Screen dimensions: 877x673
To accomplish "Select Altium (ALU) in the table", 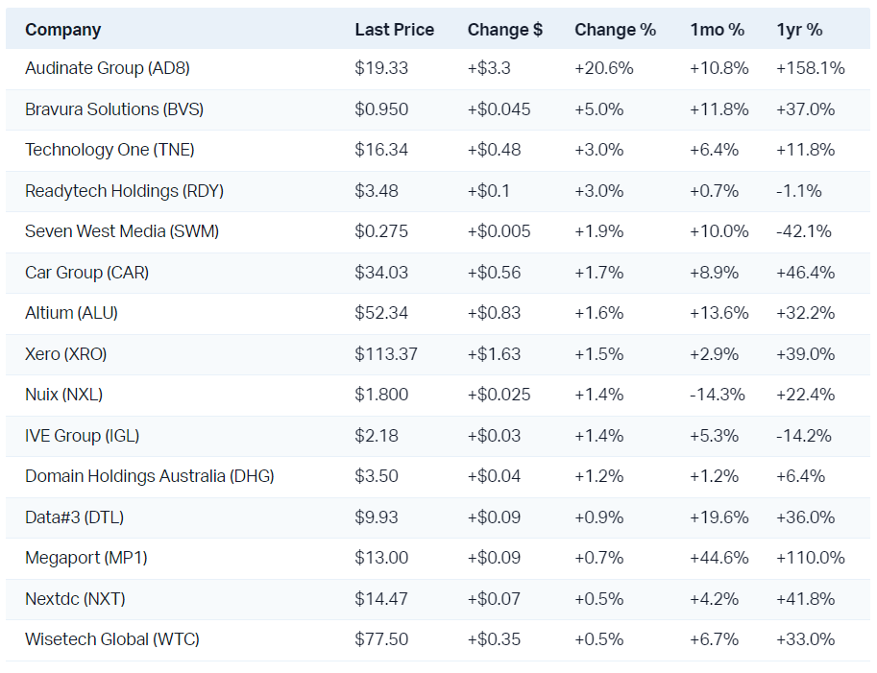I will coord(71,313).
